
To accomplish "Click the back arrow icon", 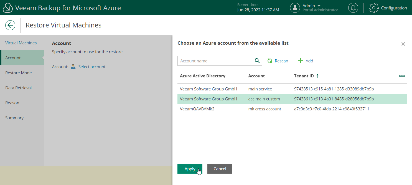I will point(10,25).
